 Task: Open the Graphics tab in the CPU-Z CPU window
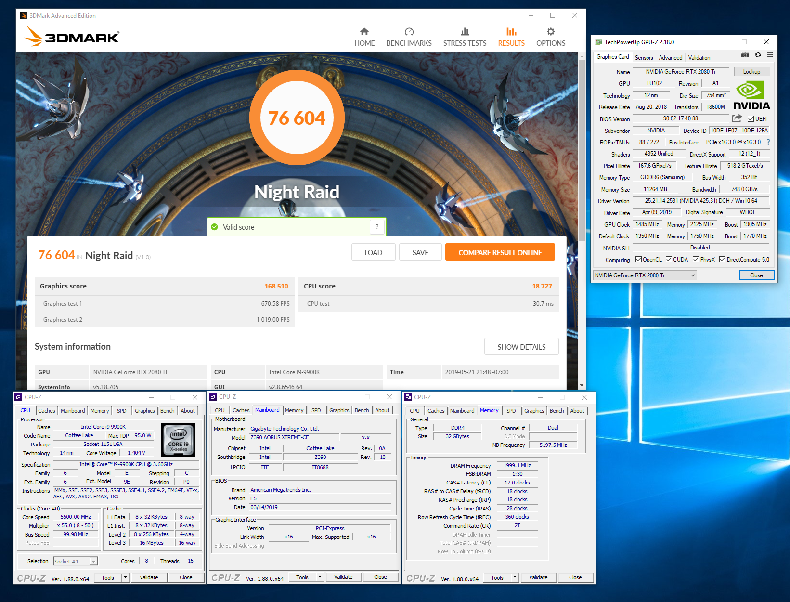coord(144,411)
